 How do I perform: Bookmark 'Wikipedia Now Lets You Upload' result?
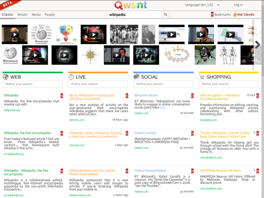pyautogui.click(x=127, y=171)
